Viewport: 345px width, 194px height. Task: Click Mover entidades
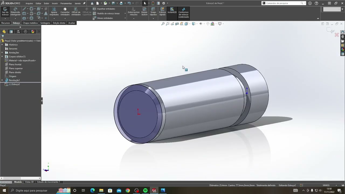(103, 18)
